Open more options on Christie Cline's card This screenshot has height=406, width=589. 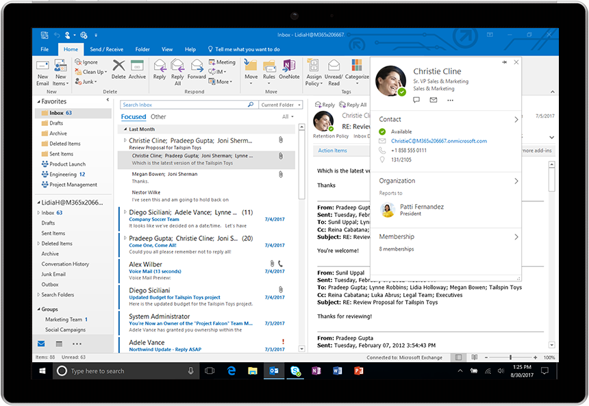[451, 100]
